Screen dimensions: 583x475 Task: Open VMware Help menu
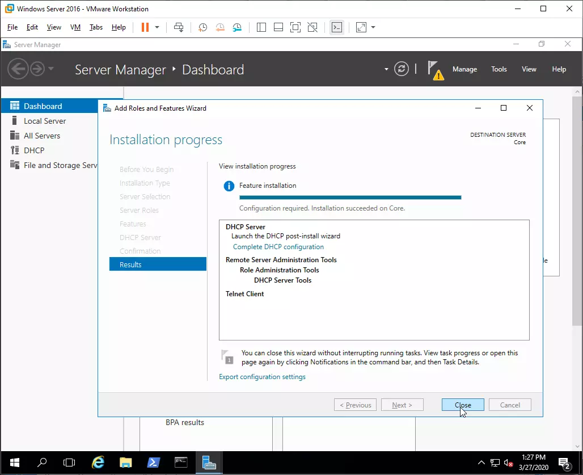pos(119,27)
